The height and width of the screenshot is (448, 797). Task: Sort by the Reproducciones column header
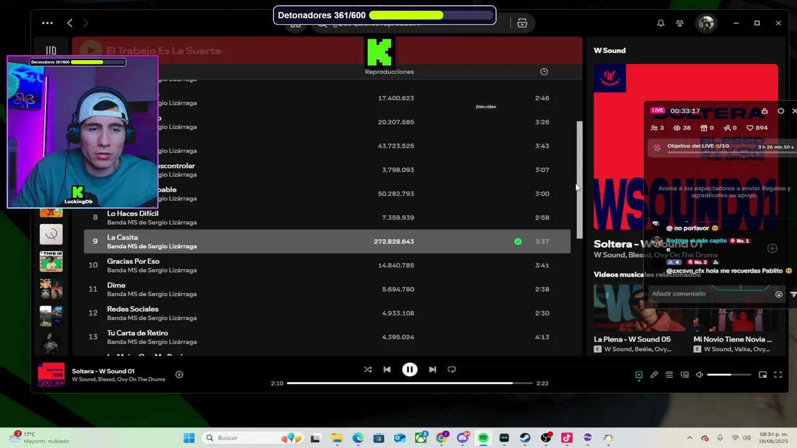point(389,72)
